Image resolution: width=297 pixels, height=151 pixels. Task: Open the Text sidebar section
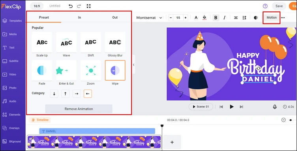coord(9,48)
